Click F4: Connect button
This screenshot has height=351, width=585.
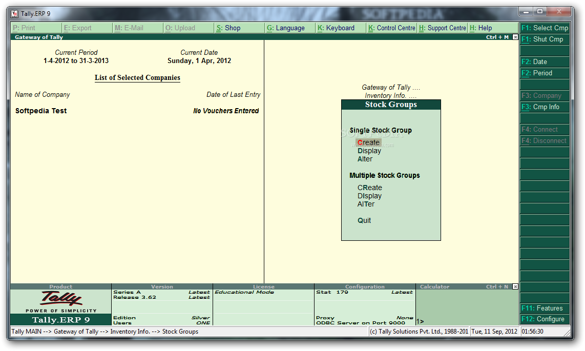[545, 130]
